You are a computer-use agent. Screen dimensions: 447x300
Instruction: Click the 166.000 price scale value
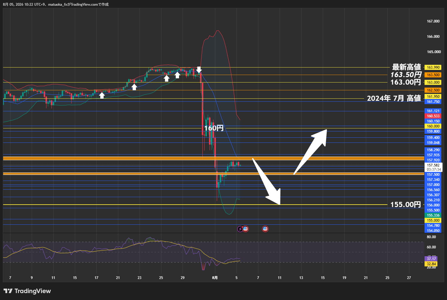pyautogui.click(x=433, y=37)
